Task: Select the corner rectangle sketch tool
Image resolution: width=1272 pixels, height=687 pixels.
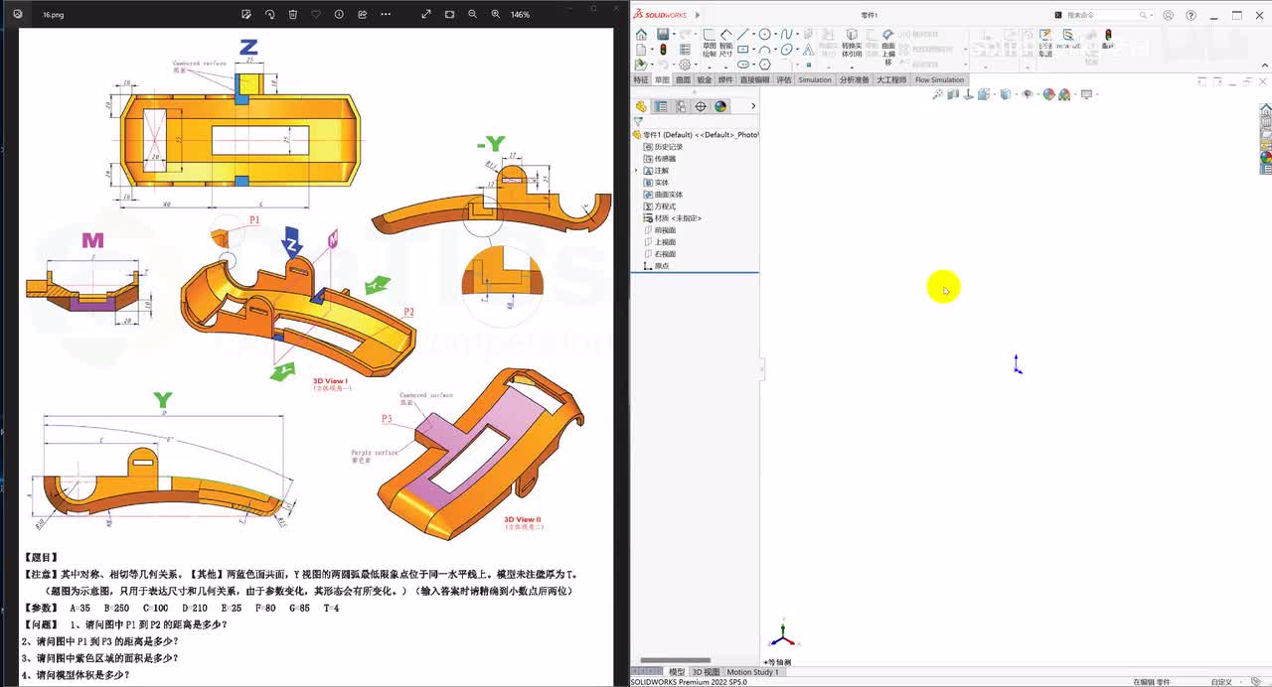Action: point(742,50)
